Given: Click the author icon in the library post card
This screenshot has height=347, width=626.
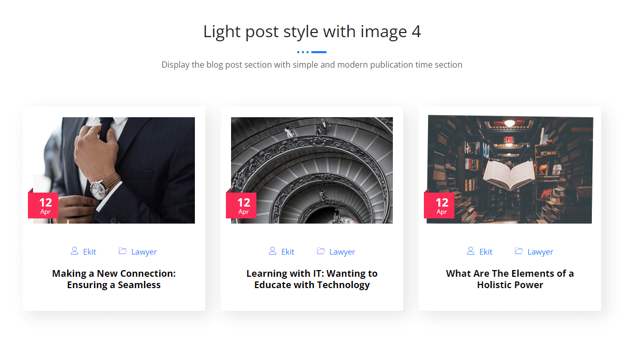Looking at the screenshot, I should [x=470, y=251].
